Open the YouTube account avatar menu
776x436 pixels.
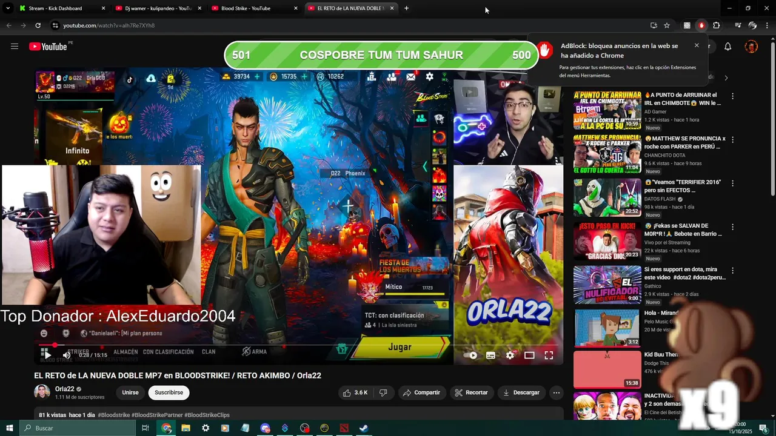pos(751,47)
